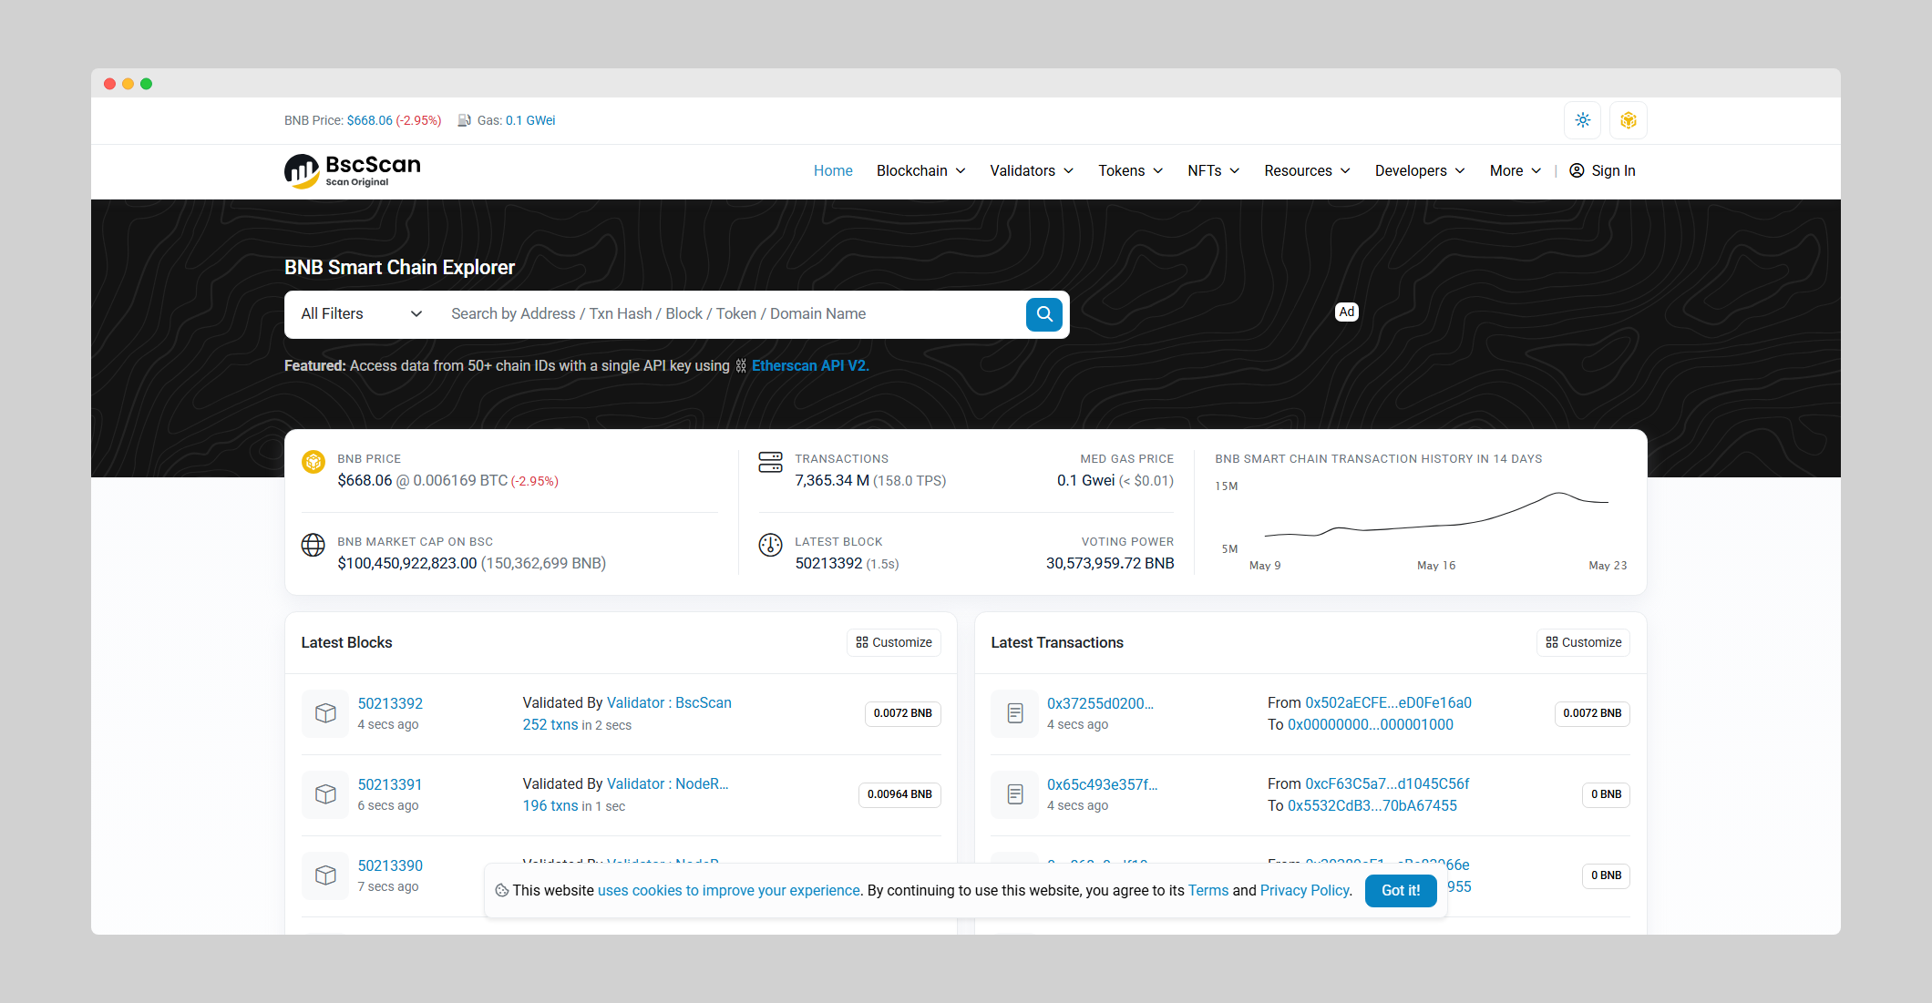Open sender address 0x502aECFE...eD0Fe16a0
1932x1003 pixels.
[x=1388, y=702]
